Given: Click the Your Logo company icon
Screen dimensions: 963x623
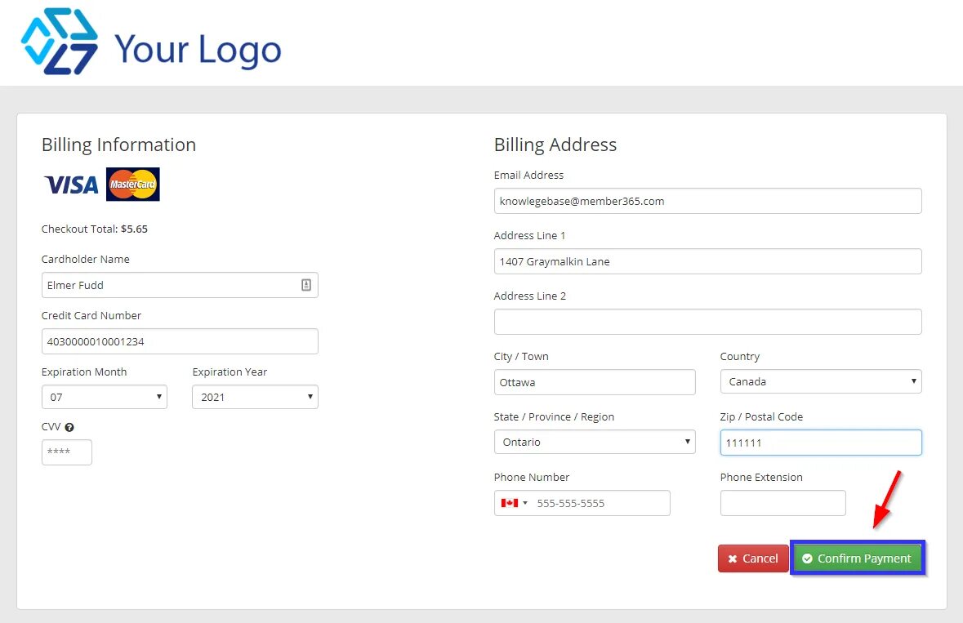Looking at the screenshot, I should pos(61,41).
